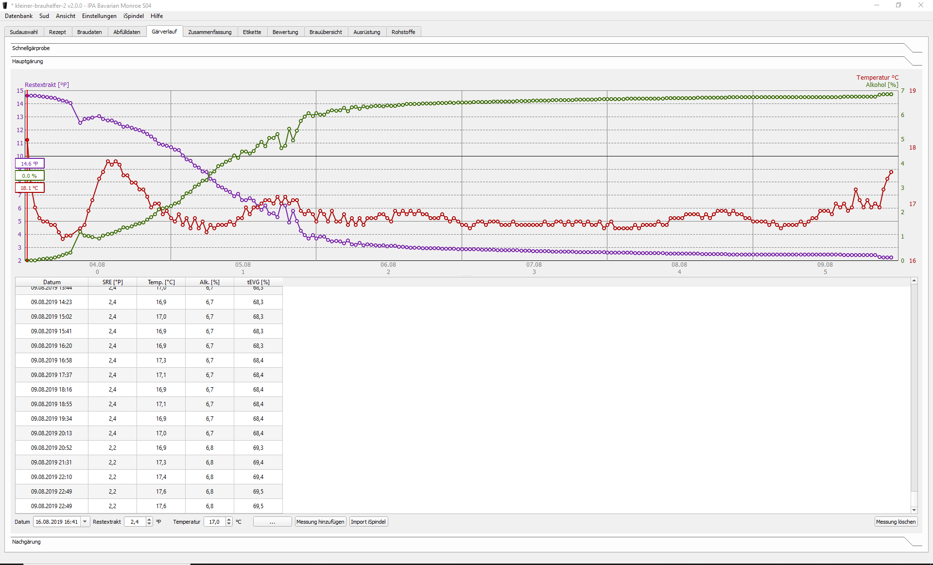933x565 pixels.
Task: Click Import iSpindel button
Action: point(368,522)
